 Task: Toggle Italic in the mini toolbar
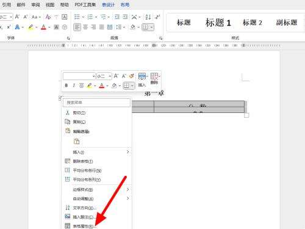coord(74,85)
